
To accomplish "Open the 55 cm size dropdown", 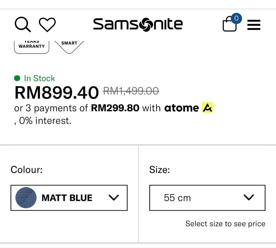I will click(x=207, y=198).
